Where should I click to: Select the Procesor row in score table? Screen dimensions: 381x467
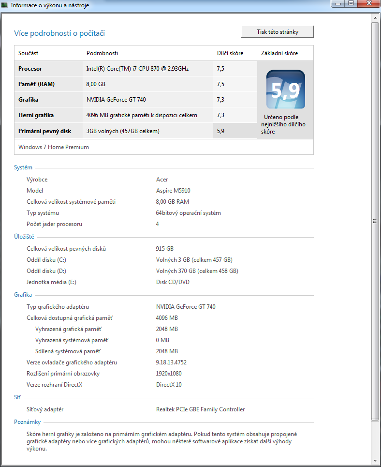pos(30,69)
